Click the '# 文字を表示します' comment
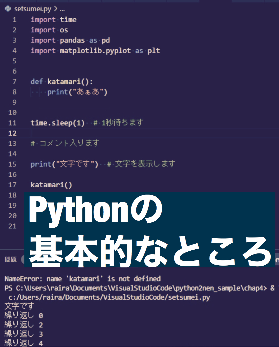Screen dimensions: 279x347 tap(141, 164)
